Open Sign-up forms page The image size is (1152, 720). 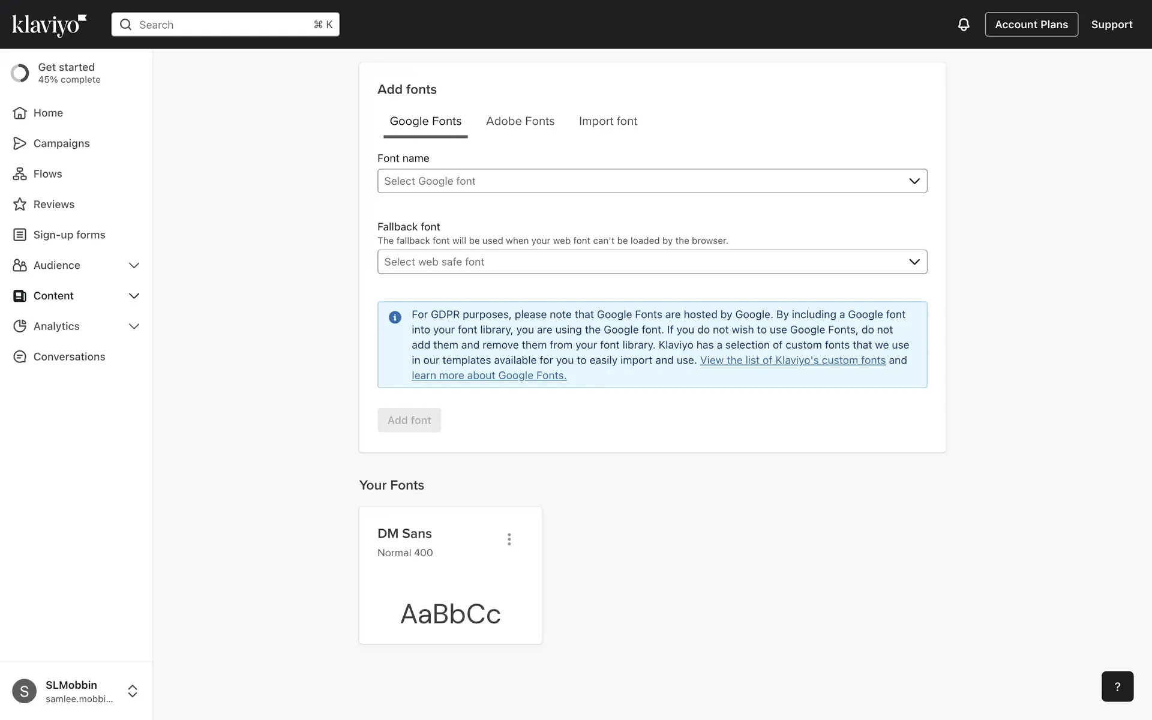[x=69, y=235]
